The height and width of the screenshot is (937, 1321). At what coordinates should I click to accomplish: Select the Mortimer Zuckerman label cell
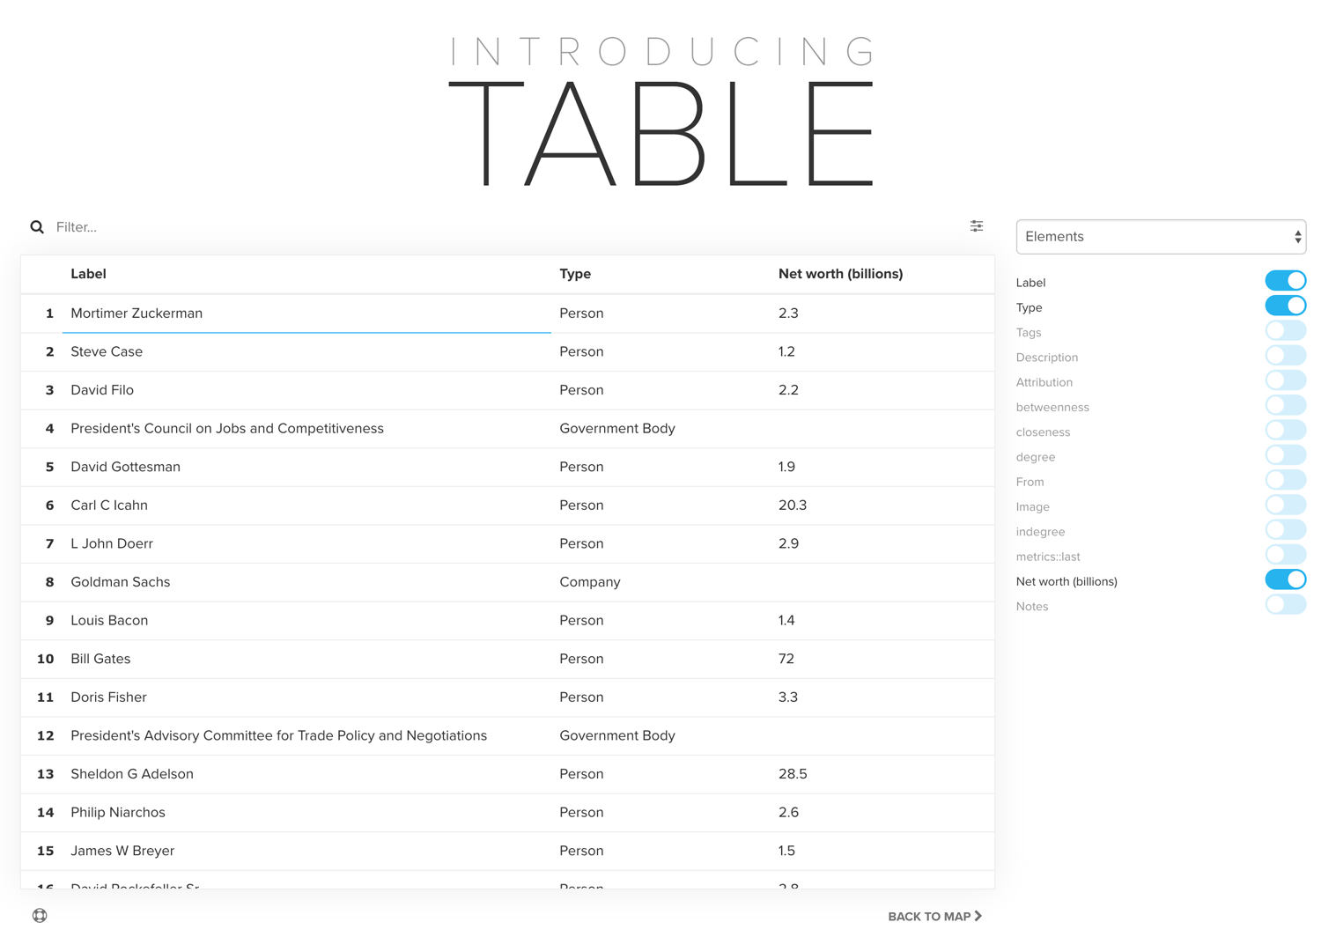[137, 314]
